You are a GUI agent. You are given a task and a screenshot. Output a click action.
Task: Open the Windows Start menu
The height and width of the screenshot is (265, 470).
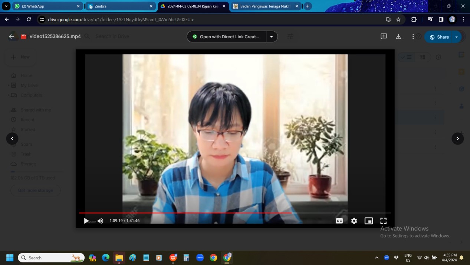(10, 258)
